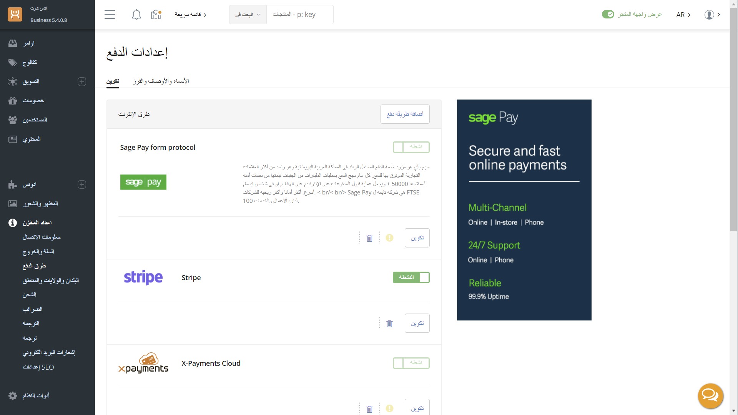The height and width of the screenshot is (415, 738).
Task: Focus the products search field
Action: (300, 15)
